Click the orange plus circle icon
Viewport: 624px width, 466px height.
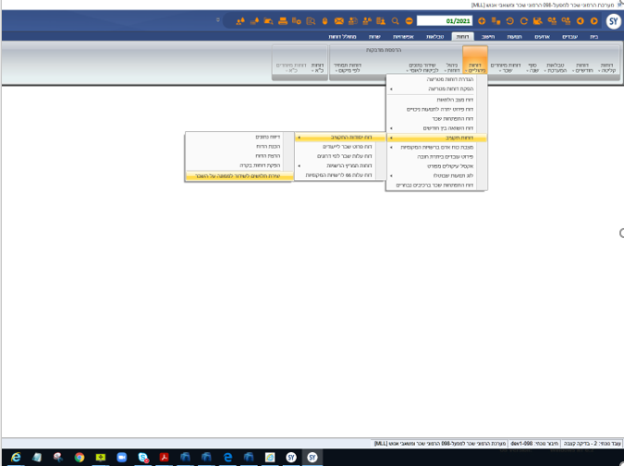[x=482, y=21]
